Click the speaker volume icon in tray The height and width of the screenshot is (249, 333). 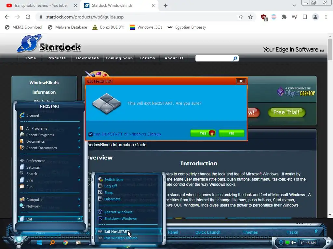point(293,243)
